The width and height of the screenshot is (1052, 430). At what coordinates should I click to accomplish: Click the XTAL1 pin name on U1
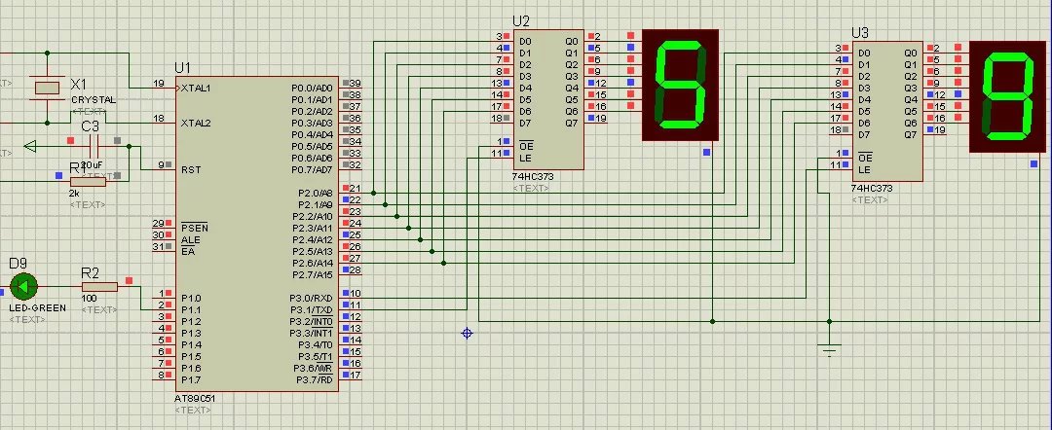click(196, 88)
